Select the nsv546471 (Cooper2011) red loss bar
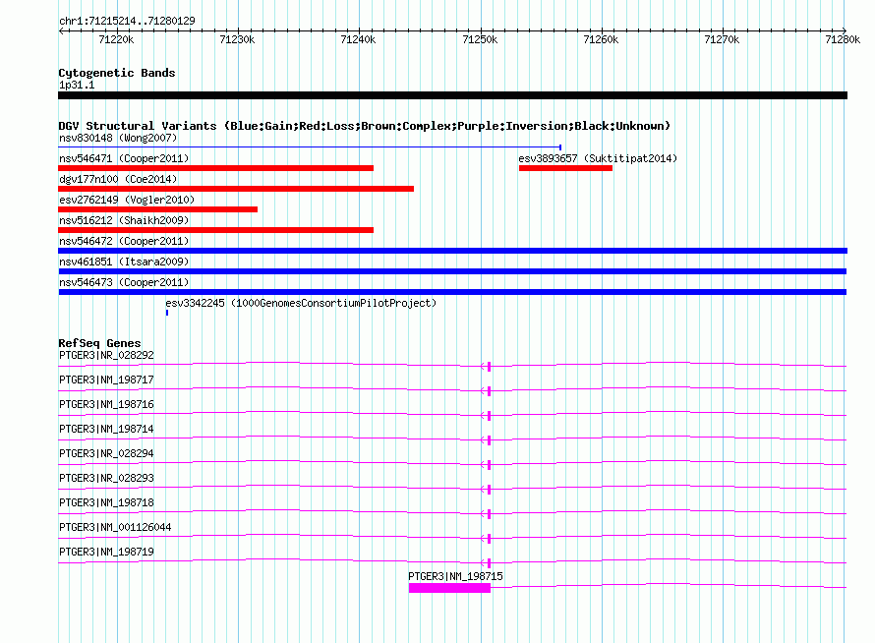The height and width of the screenshot is (643, 875). pyautogui.click(x=216, y=168)
